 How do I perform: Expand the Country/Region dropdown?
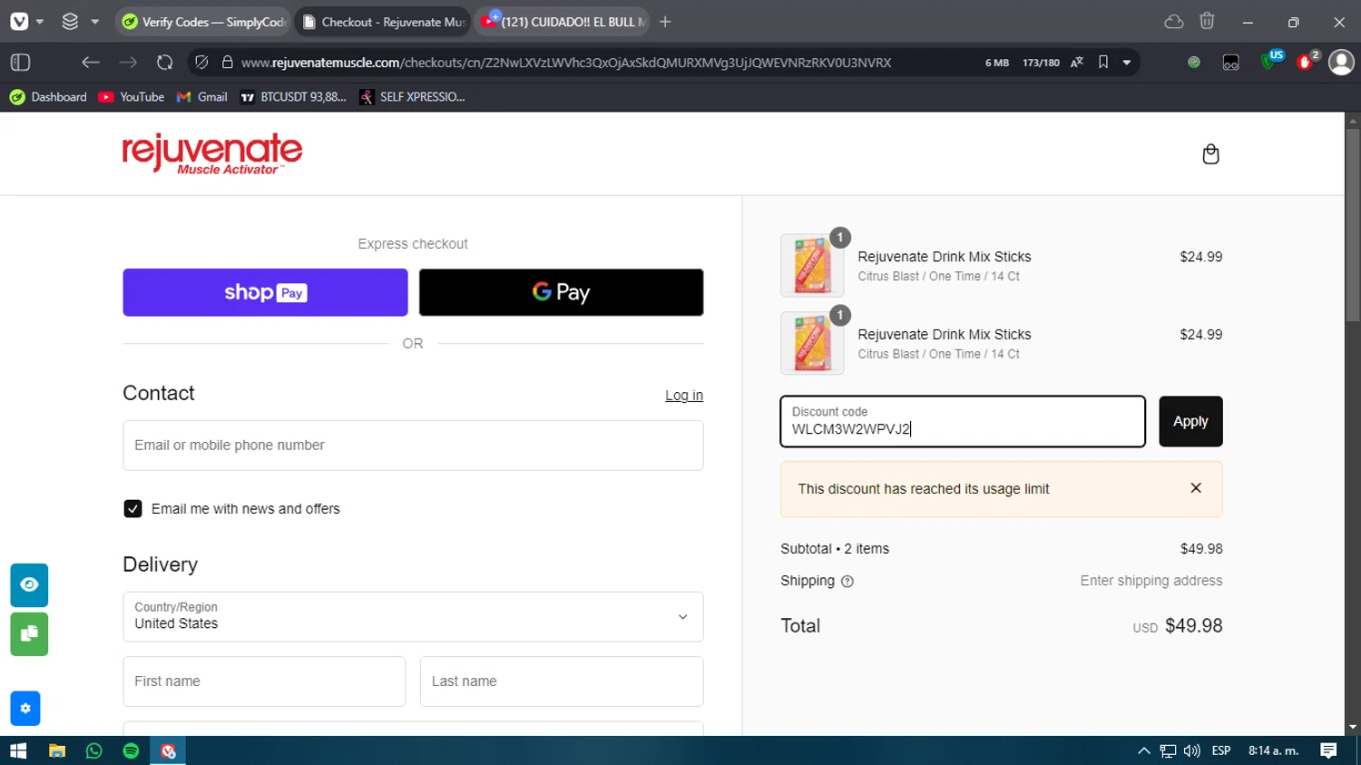[x=413, y=617]
